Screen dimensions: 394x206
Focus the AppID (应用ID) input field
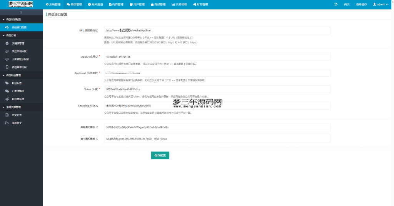[x=217, y=57]
